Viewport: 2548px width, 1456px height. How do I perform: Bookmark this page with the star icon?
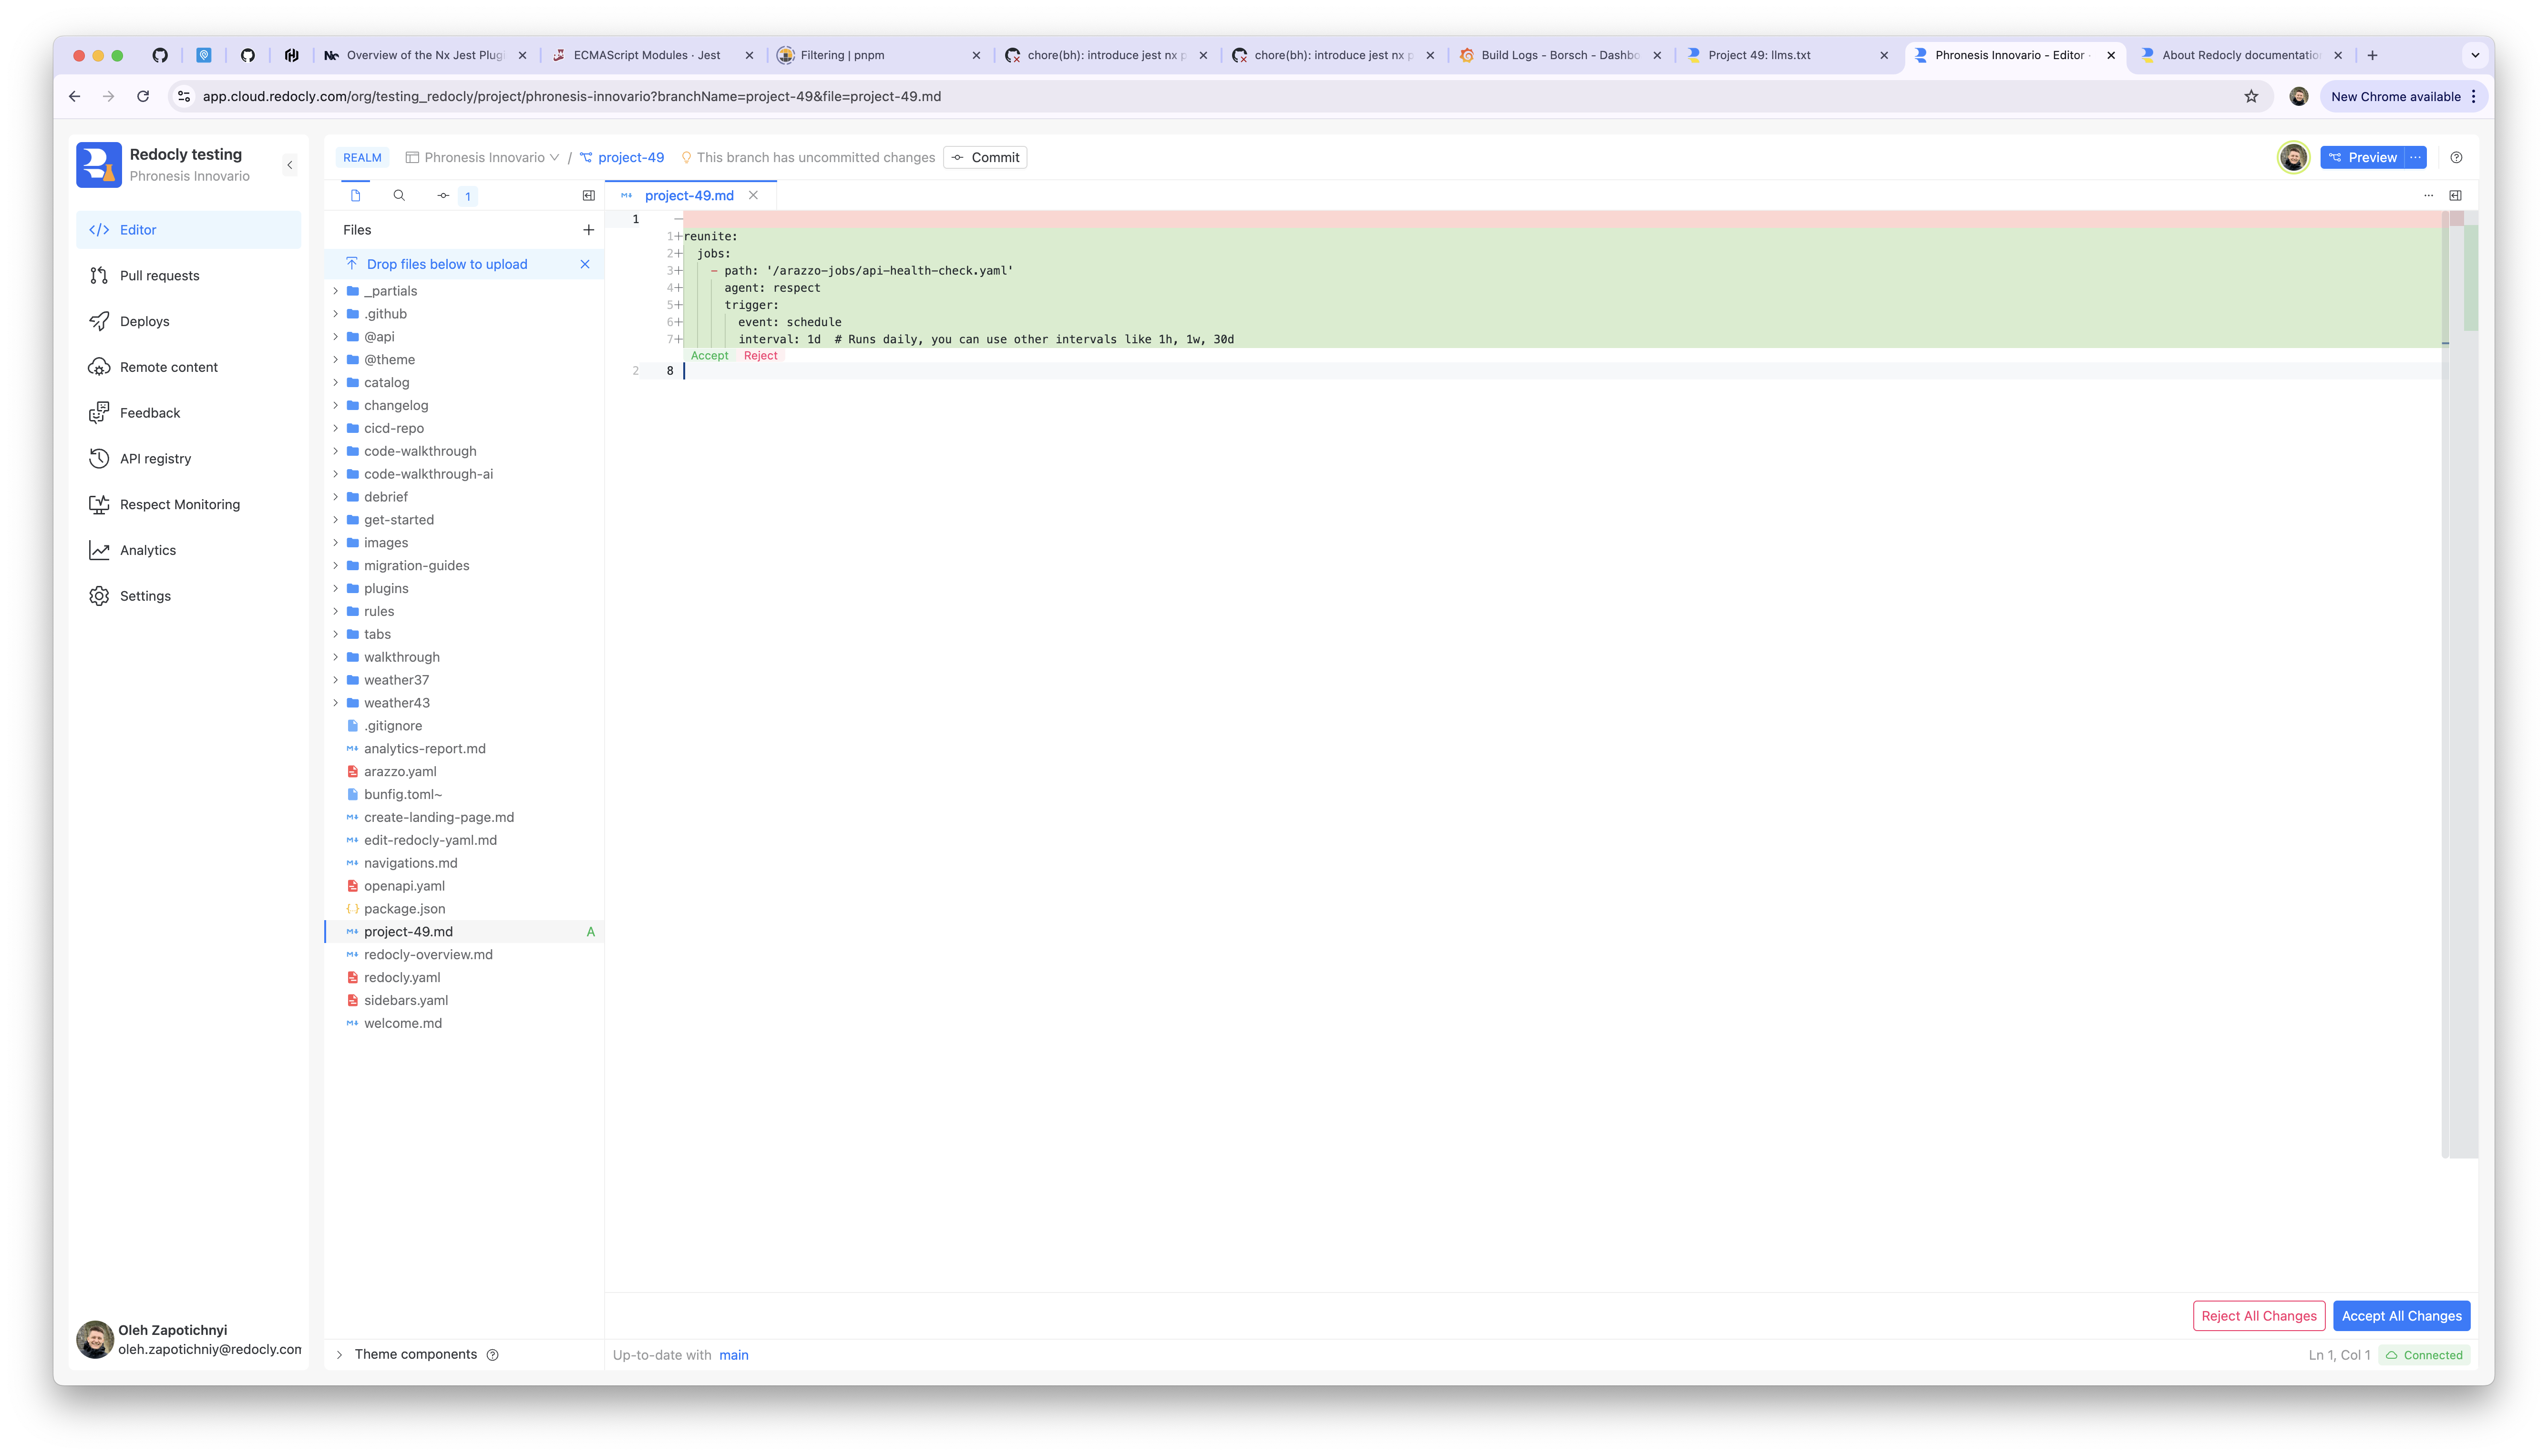tap(2251, 97)
